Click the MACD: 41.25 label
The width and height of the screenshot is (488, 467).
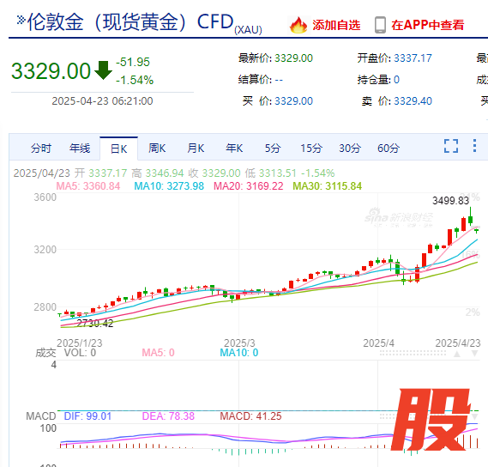250,416
